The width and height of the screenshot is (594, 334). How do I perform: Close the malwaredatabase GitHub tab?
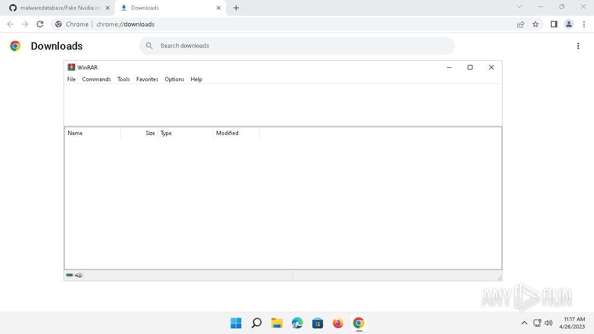pyautogui.click(x=108, y=8)
